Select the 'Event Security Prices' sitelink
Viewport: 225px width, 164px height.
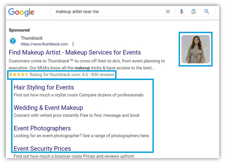(x=42, y=148)
